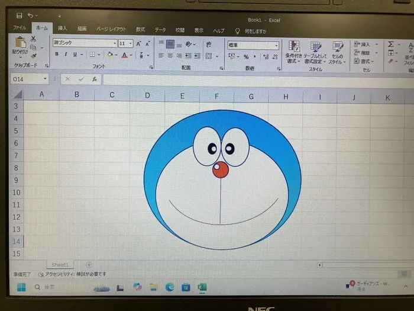Click the accessibility status (アクセシビリティ) message
Screen dimensions: 414x311
point(72,274)
